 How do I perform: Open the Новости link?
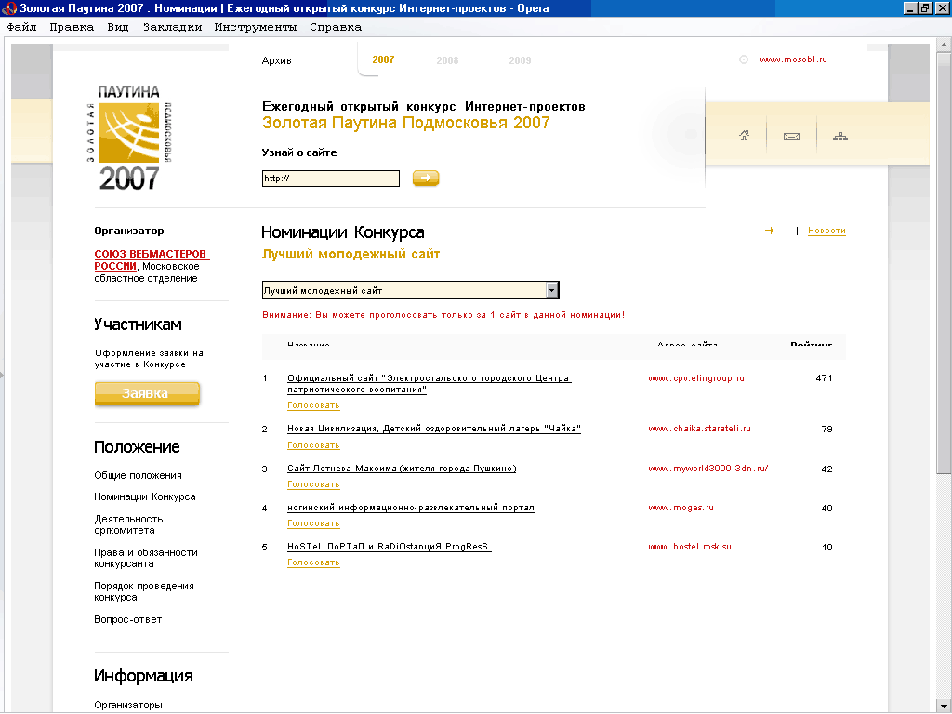pyautogui.click(x=826, y=231)
